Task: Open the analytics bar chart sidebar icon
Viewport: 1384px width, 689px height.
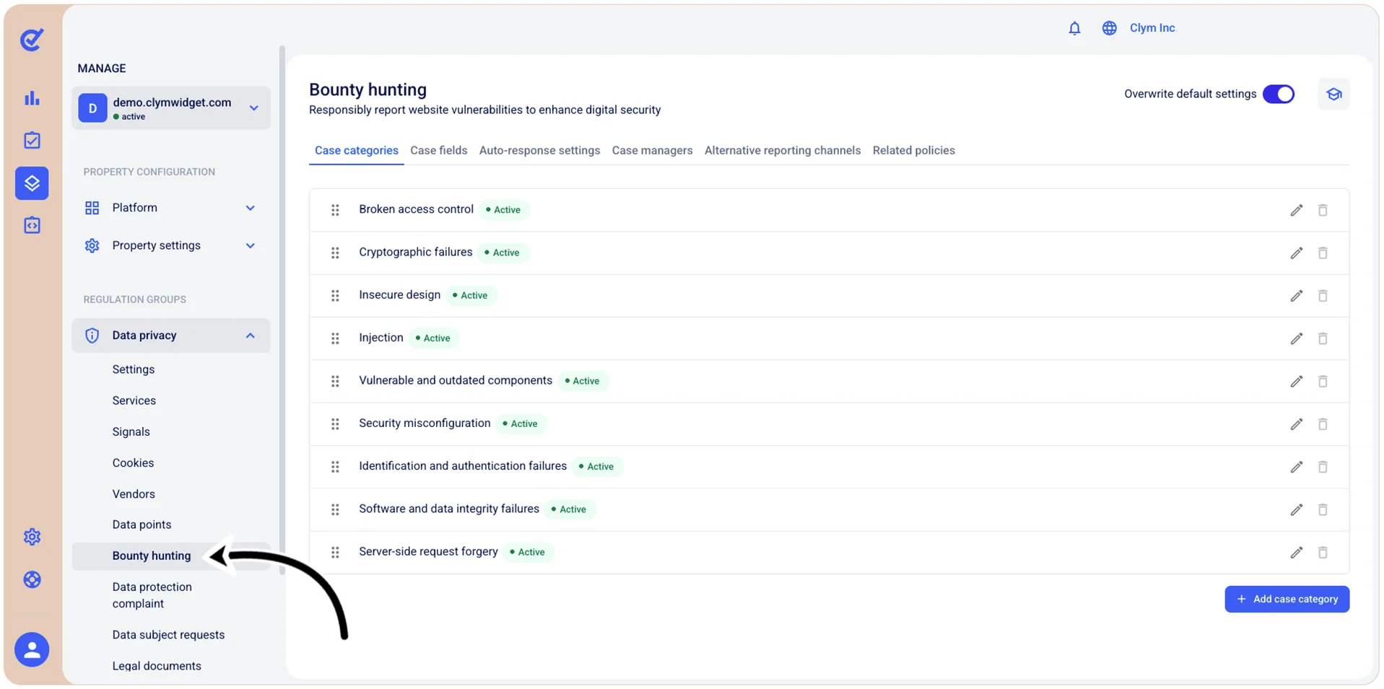Action: point(32,98)
